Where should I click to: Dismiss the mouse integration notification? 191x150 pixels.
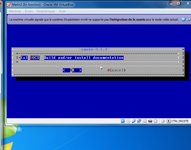pyautogui.click(x=183, y=19)
